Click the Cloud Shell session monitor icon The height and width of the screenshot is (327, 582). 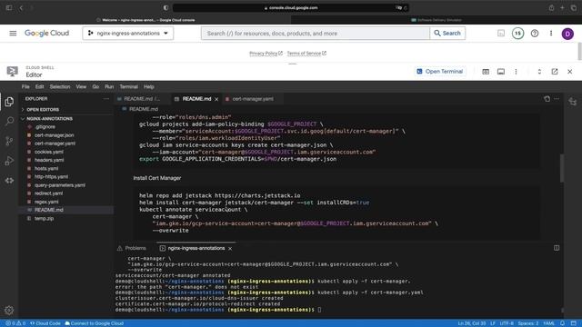(x=501, y=72)
